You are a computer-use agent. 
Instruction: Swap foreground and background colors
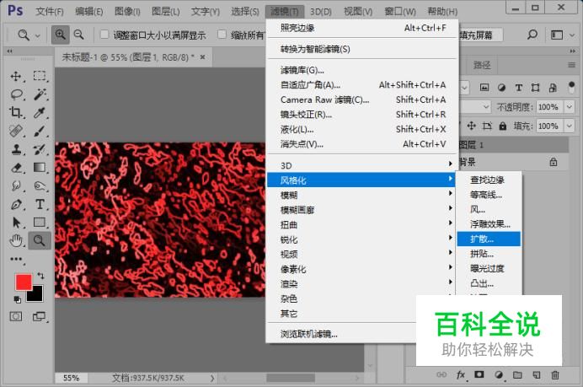(x=41, y=276)
